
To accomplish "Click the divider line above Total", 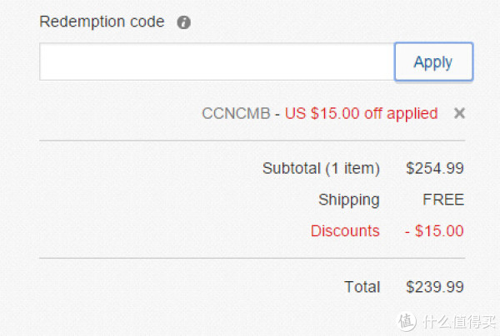I will [x=252, y=258].
